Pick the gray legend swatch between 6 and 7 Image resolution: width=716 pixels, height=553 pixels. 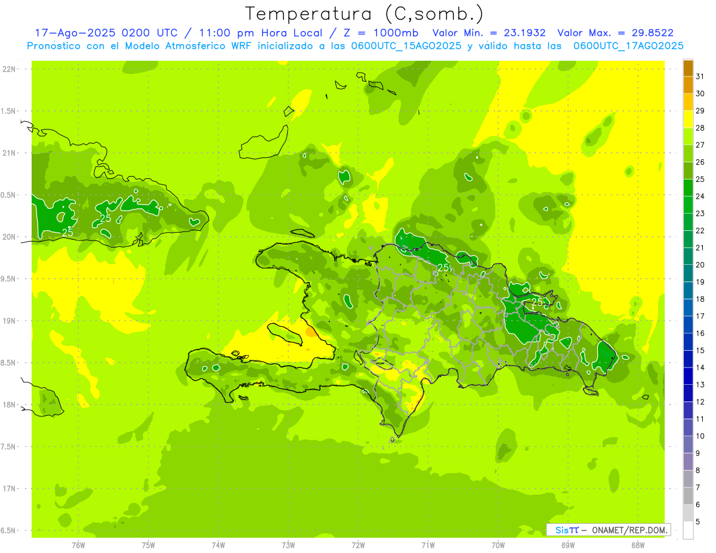(x=688, y=496)
